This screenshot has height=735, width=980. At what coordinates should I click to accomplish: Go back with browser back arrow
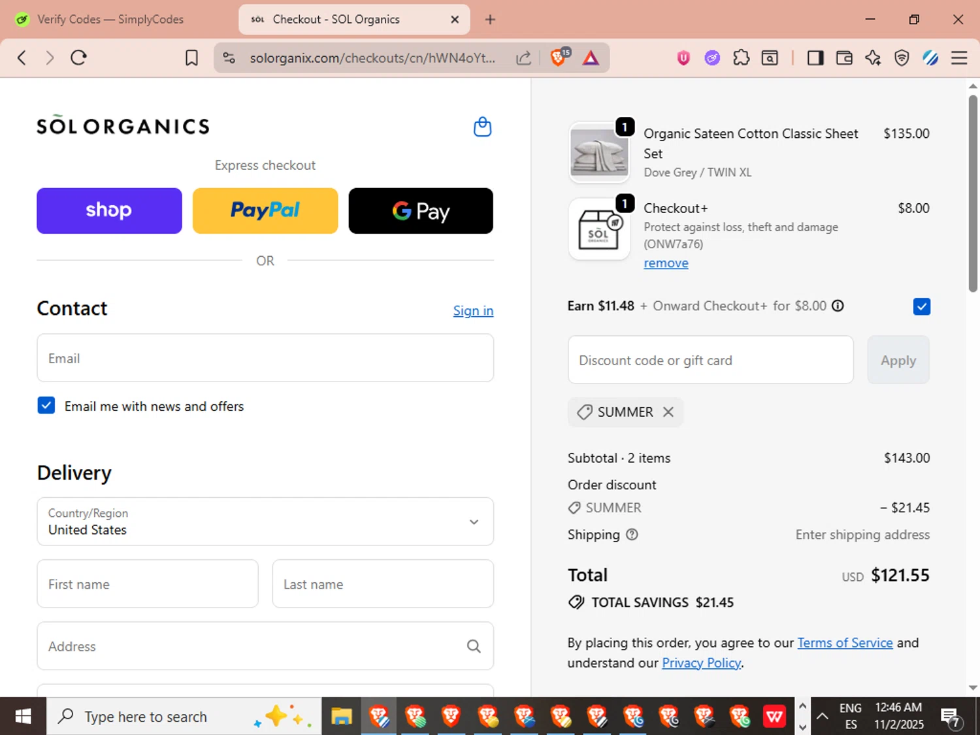[22, 57]
